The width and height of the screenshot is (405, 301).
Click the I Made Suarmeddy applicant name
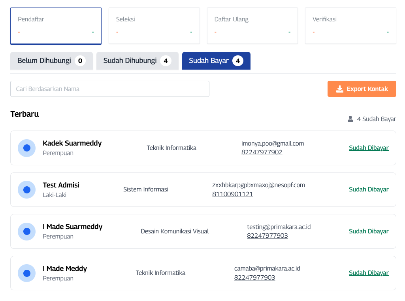pyautogui.click(x=72, y=227)
